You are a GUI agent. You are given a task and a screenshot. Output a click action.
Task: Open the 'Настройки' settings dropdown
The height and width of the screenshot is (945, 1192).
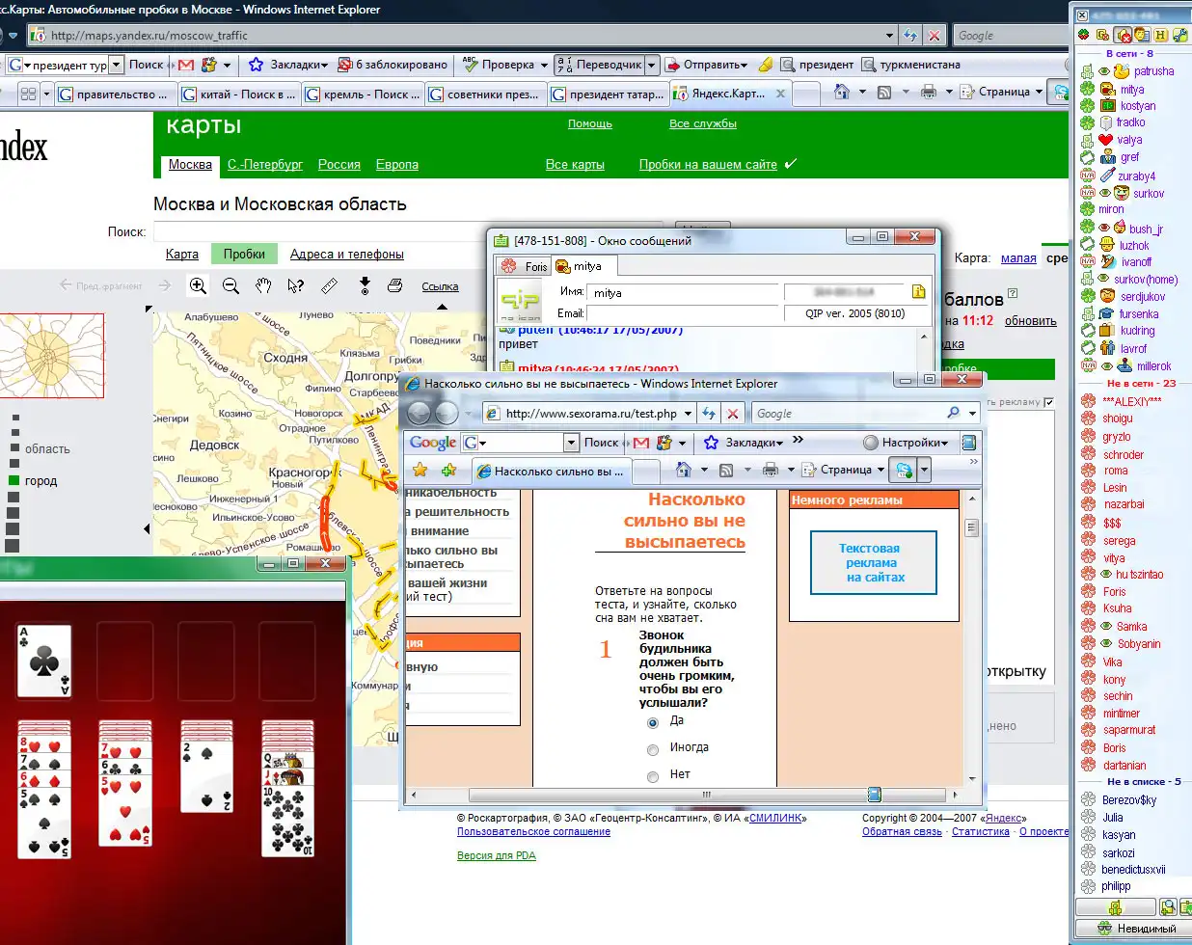tap(906, 443)
